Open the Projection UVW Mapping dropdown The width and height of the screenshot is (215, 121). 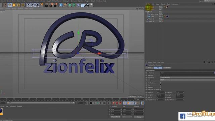click(187, 78)
